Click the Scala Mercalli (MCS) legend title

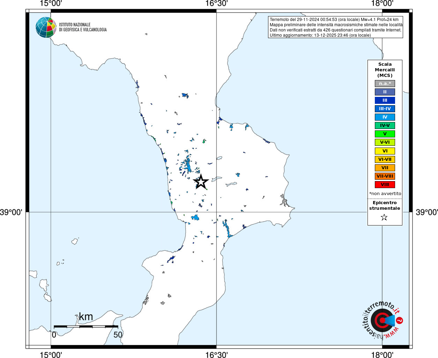pos(385,70)
